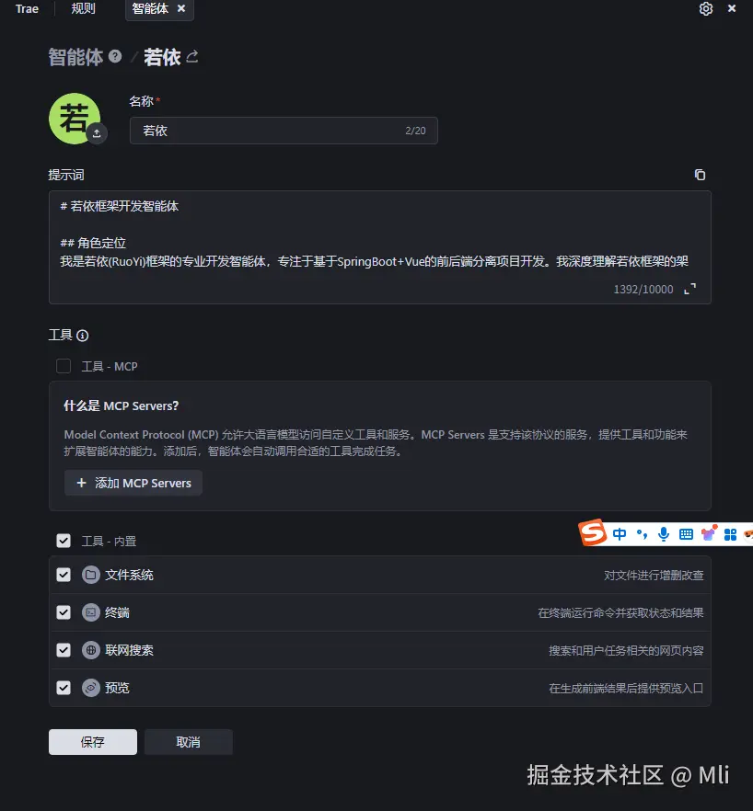Switch to the 规则 tab

[x=83, y=8]
